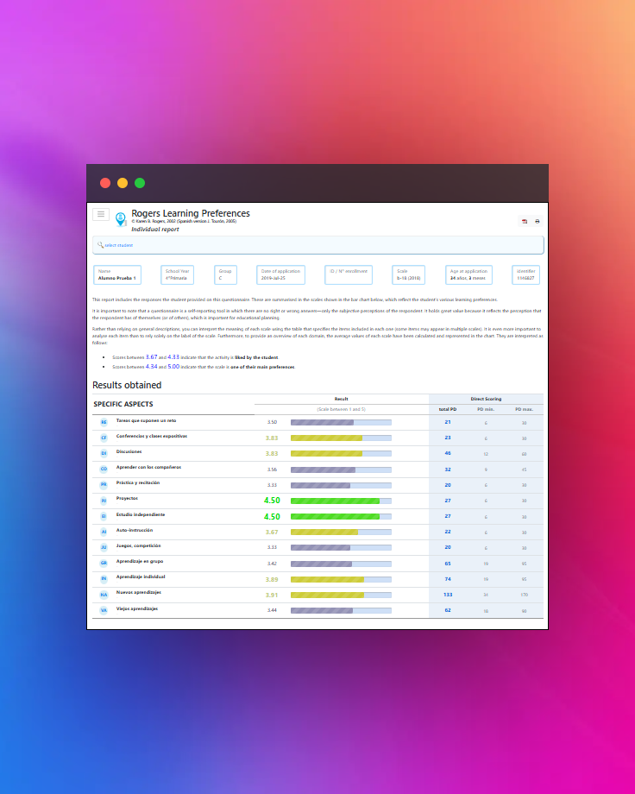This screenshot has height=794, width=635.
Task: Click the magnifier icon beside select student
Action: 100,244
